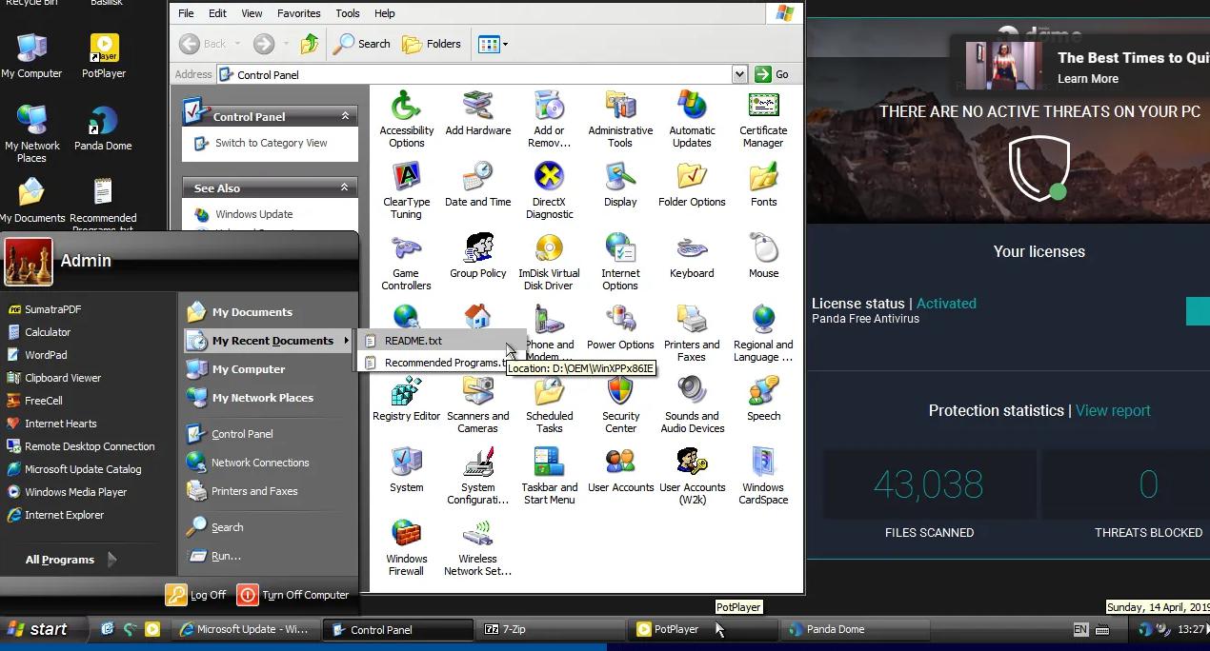Open Folder Options applet
The width and height of the screenshot is (1210, 651).
pyautogui.click(x=692, y=185)
